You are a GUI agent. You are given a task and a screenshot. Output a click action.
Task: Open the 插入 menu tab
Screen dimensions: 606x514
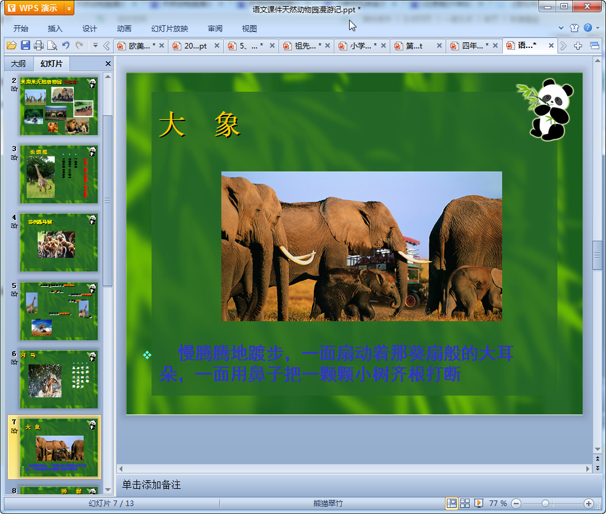pos(55,29)
